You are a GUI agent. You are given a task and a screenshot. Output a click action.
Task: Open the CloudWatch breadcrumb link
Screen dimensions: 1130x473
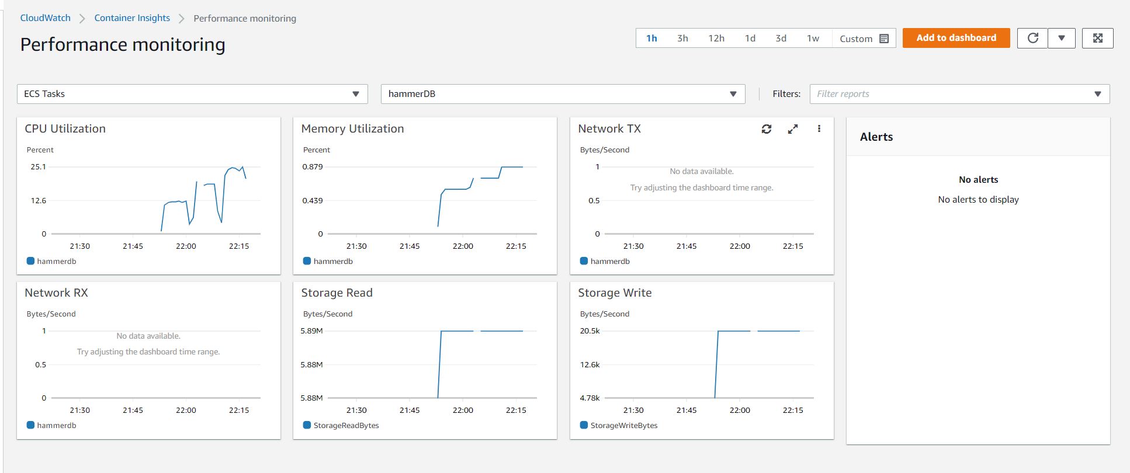(45, 18)
